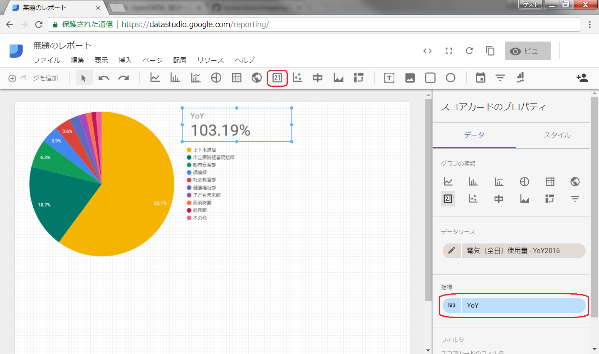Open the 表示 menu
Image resolution: width=599 pixels, height=354 pixels.
click(101, 60)
